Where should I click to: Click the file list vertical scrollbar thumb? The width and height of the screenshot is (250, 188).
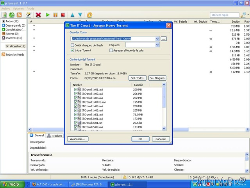[x=164, y=97]
